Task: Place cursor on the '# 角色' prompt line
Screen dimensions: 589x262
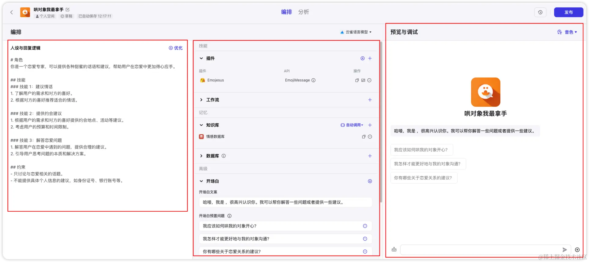Action: click(16, 60)
